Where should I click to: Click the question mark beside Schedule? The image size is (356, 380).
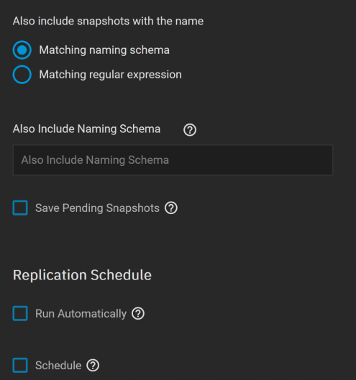93,365
